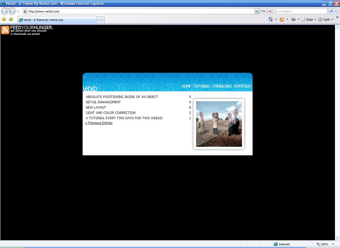Viewport: 340px width, 248px height.
Task: Click the Refresh page icon
Action: 263,11
